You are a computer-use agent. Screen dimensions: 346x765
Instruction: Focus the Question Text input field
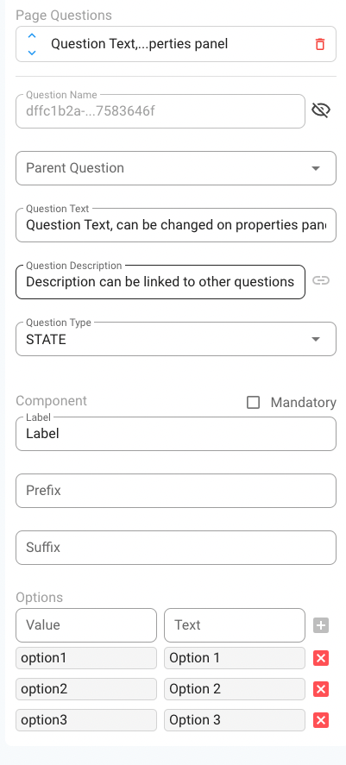(x=176, y=225)
